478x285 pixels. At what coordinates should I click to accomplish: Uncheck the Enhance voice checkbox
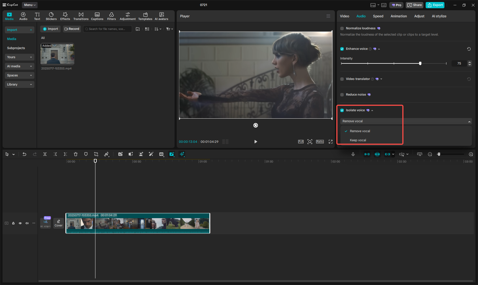pos(342,49)
